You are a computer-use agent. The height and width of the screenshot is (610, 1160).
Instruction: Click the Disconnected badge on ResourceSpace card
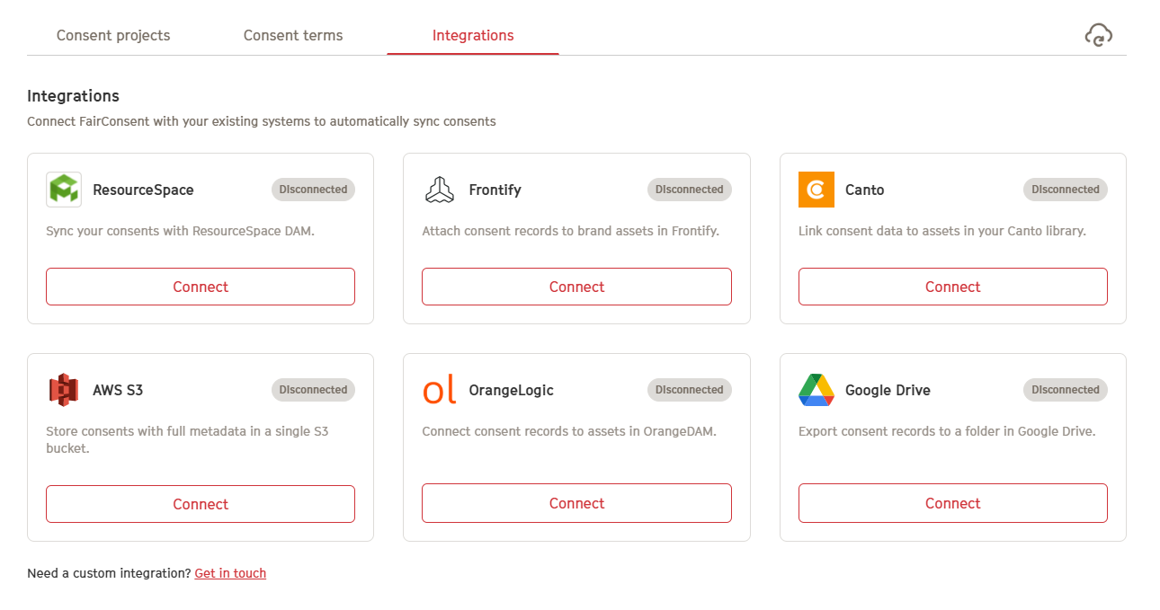click(313, 190)
